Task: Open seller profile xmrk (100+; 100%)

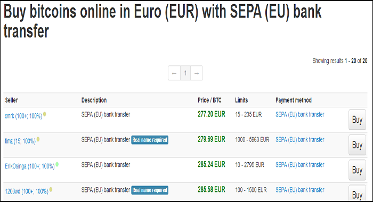Action: tap(23, 116)
